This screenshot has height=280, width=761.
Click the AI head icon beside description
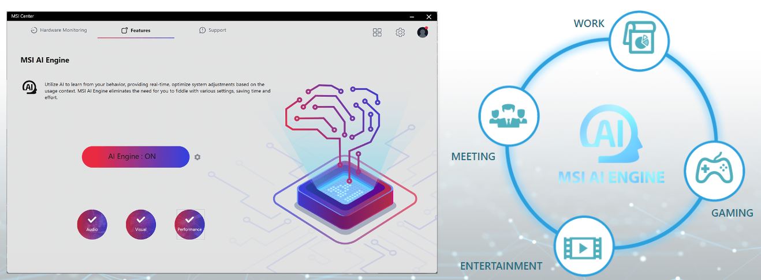pyautogui.click(x=29, y=88)
